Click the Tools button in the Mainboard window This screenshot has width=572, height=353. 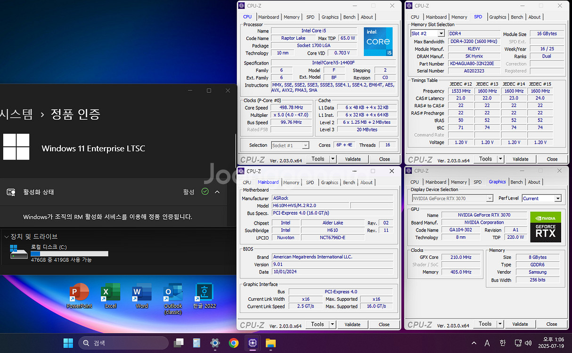[x=317, y=324]
